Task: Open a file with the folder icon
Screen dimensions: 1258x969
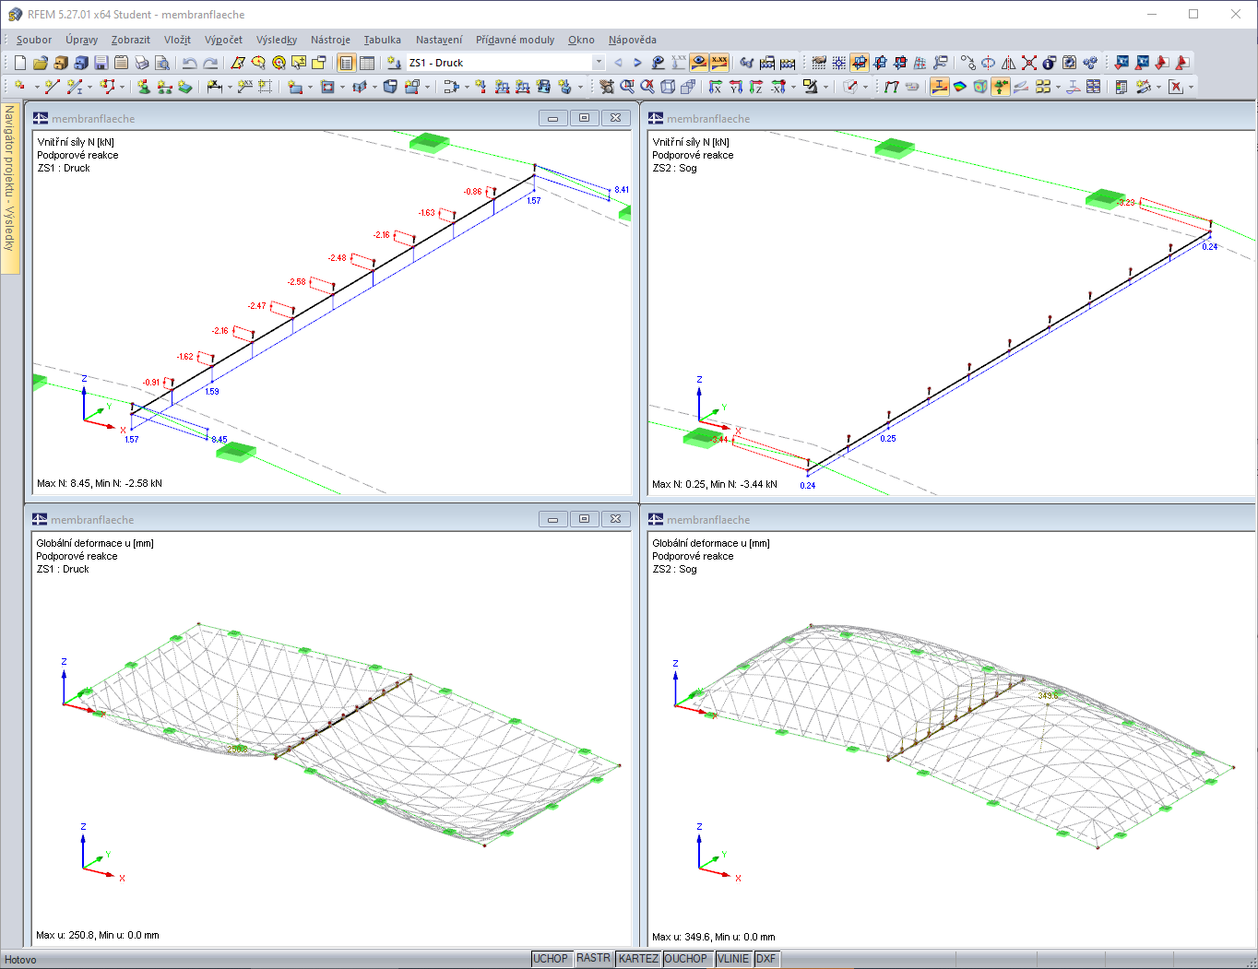Action: [40, 63]
